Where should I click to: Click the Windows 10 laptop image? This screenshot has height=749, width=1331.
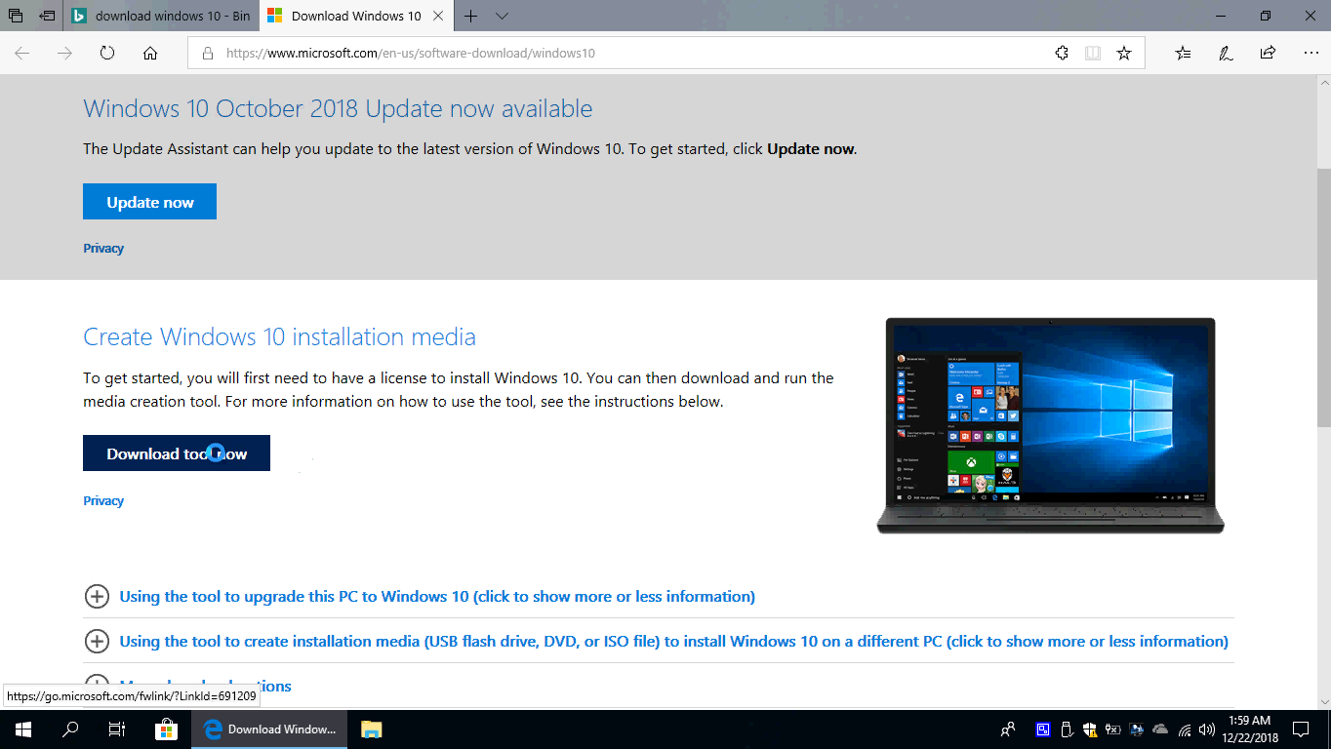point(1050,425)
